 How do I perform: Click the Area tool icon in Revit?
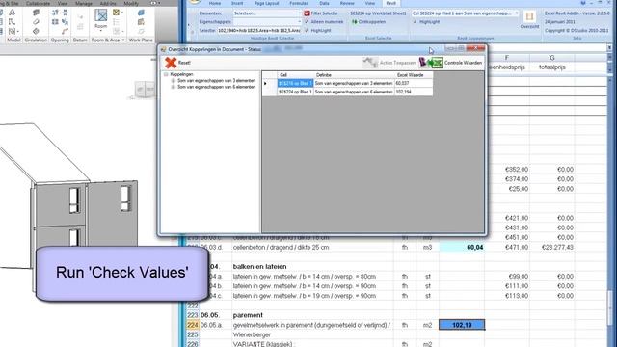[116, 13]
